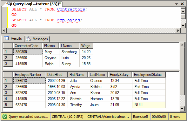Click the results pane scroll down arrow
The height and width of the screenshot is (121, 187).
point(182,109)
